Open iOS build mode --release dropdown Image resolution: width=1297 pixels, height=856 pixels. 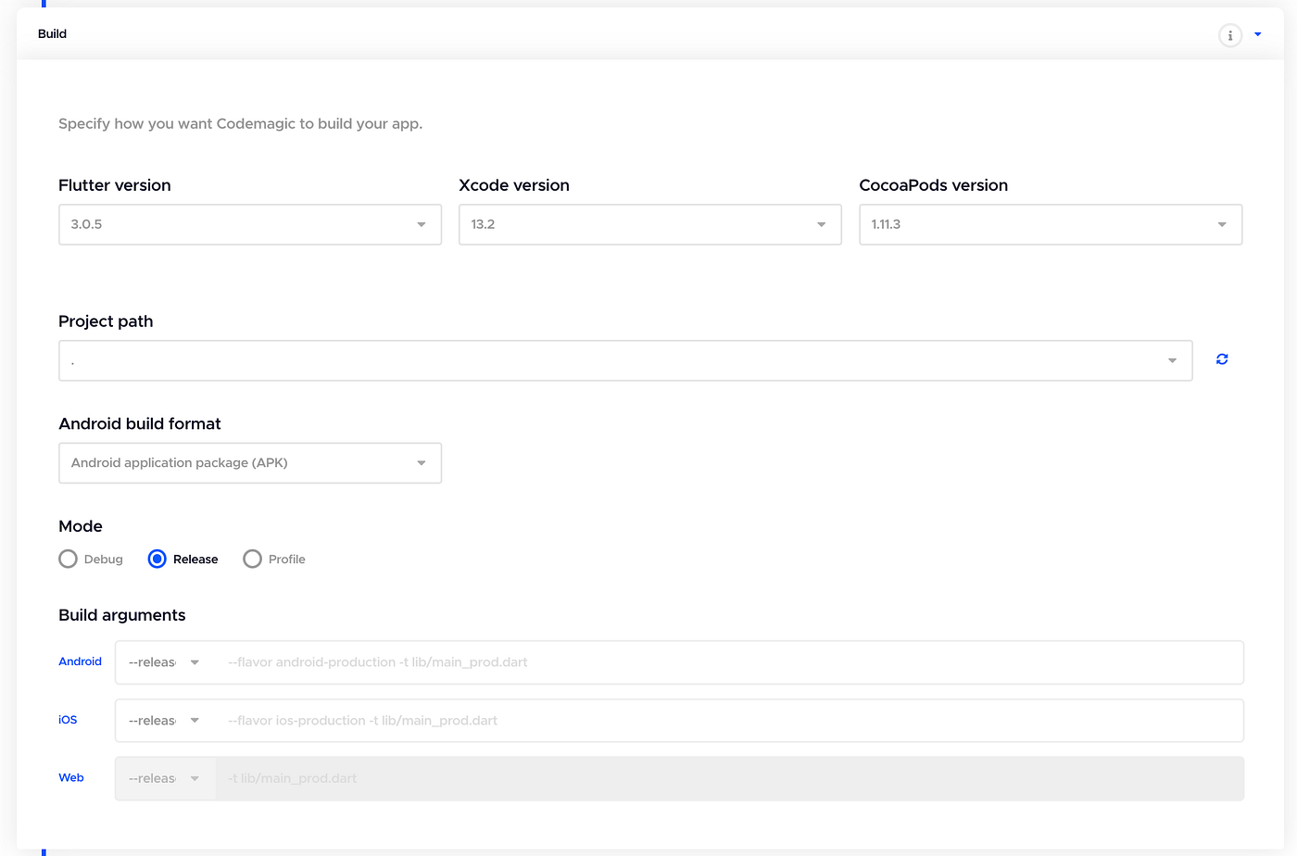point(165,721)
